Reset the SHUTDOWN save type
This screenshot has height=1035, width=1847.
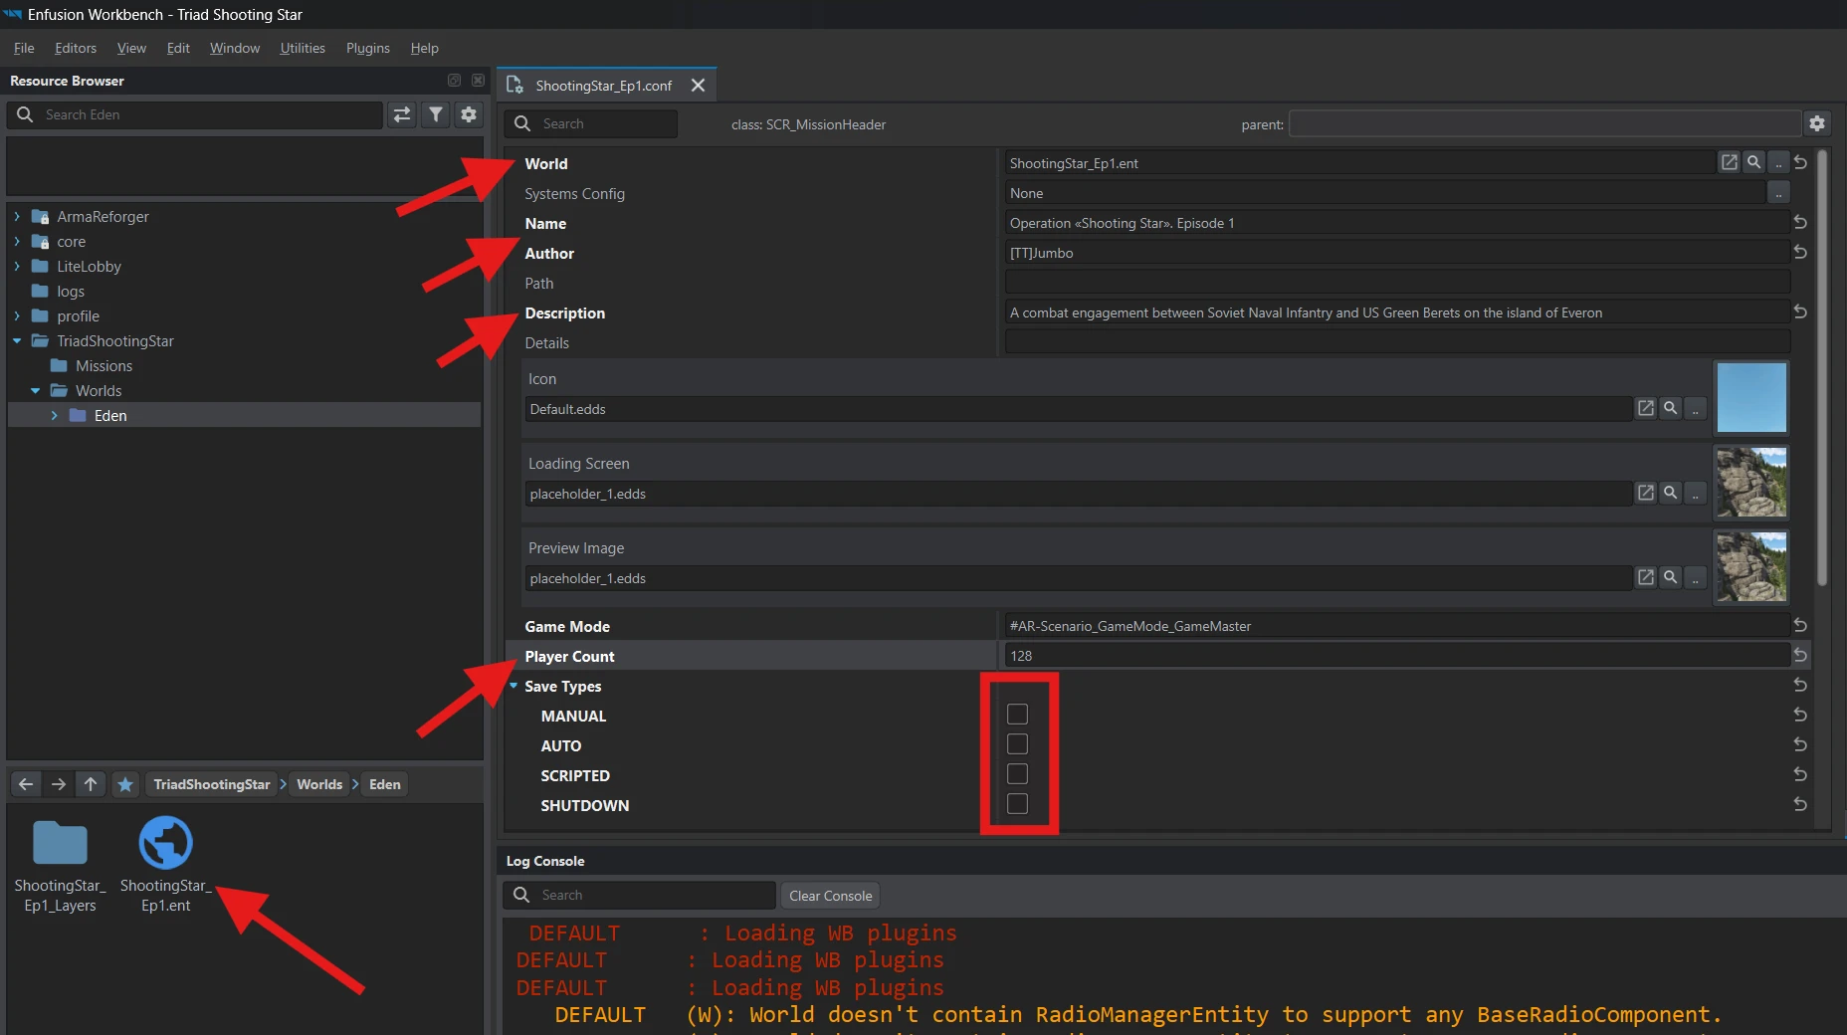pyautogui.click(x=1800, y=804)
